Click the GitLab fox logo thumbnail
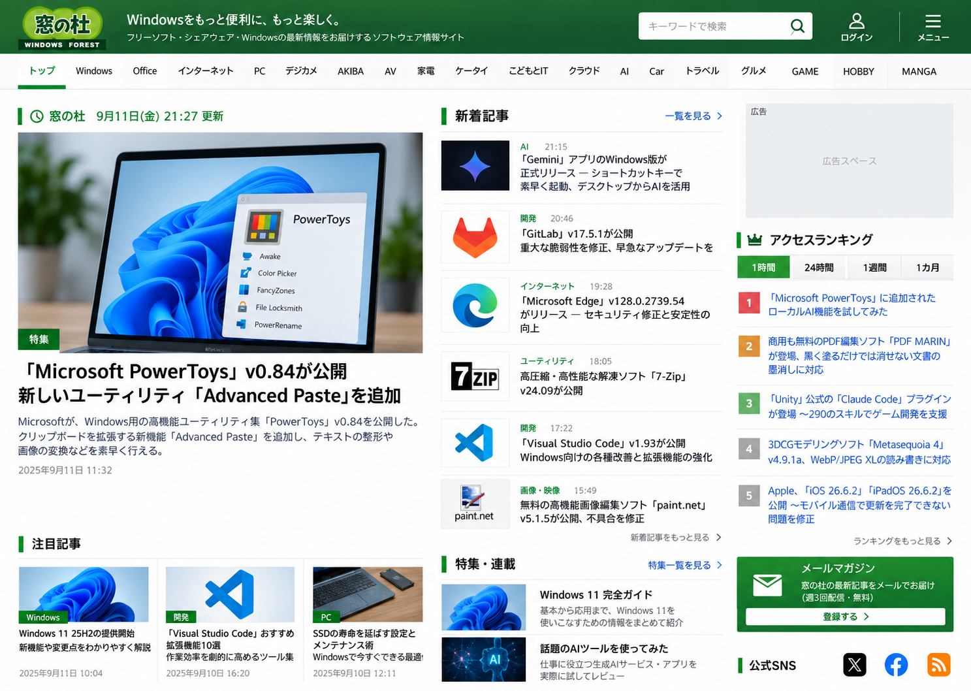The image size is (971, 691). tap(475, 237)
